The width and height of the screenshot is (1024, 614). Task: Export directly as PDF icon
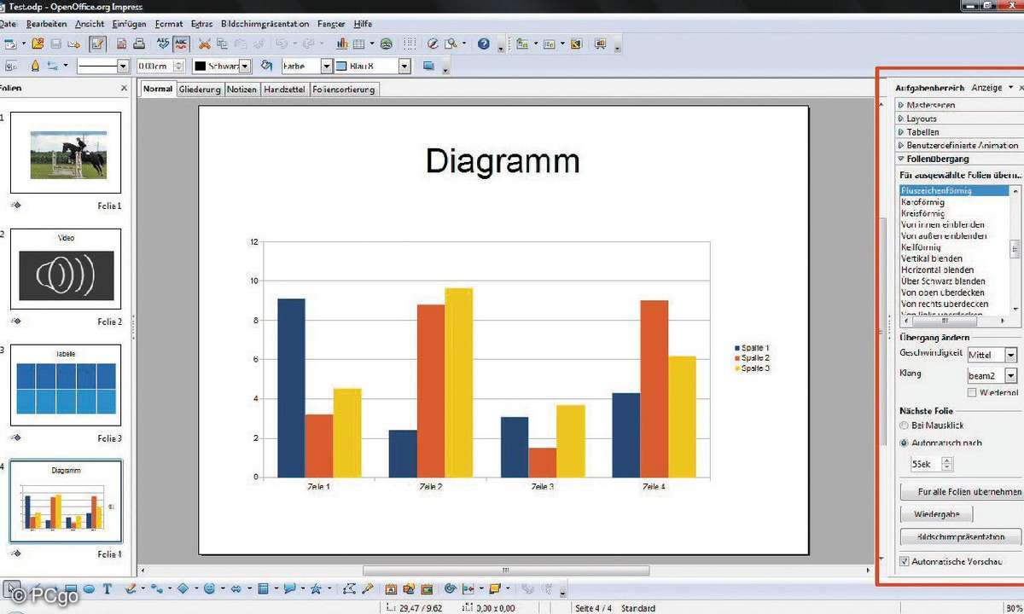(122, 43)
